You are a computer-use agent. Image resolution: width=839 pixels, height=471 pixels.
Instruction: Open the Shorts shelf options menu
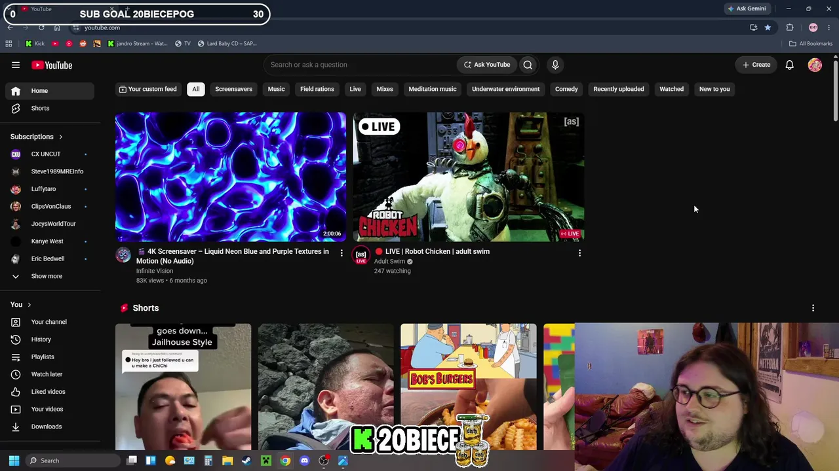[x=813, y=308]
